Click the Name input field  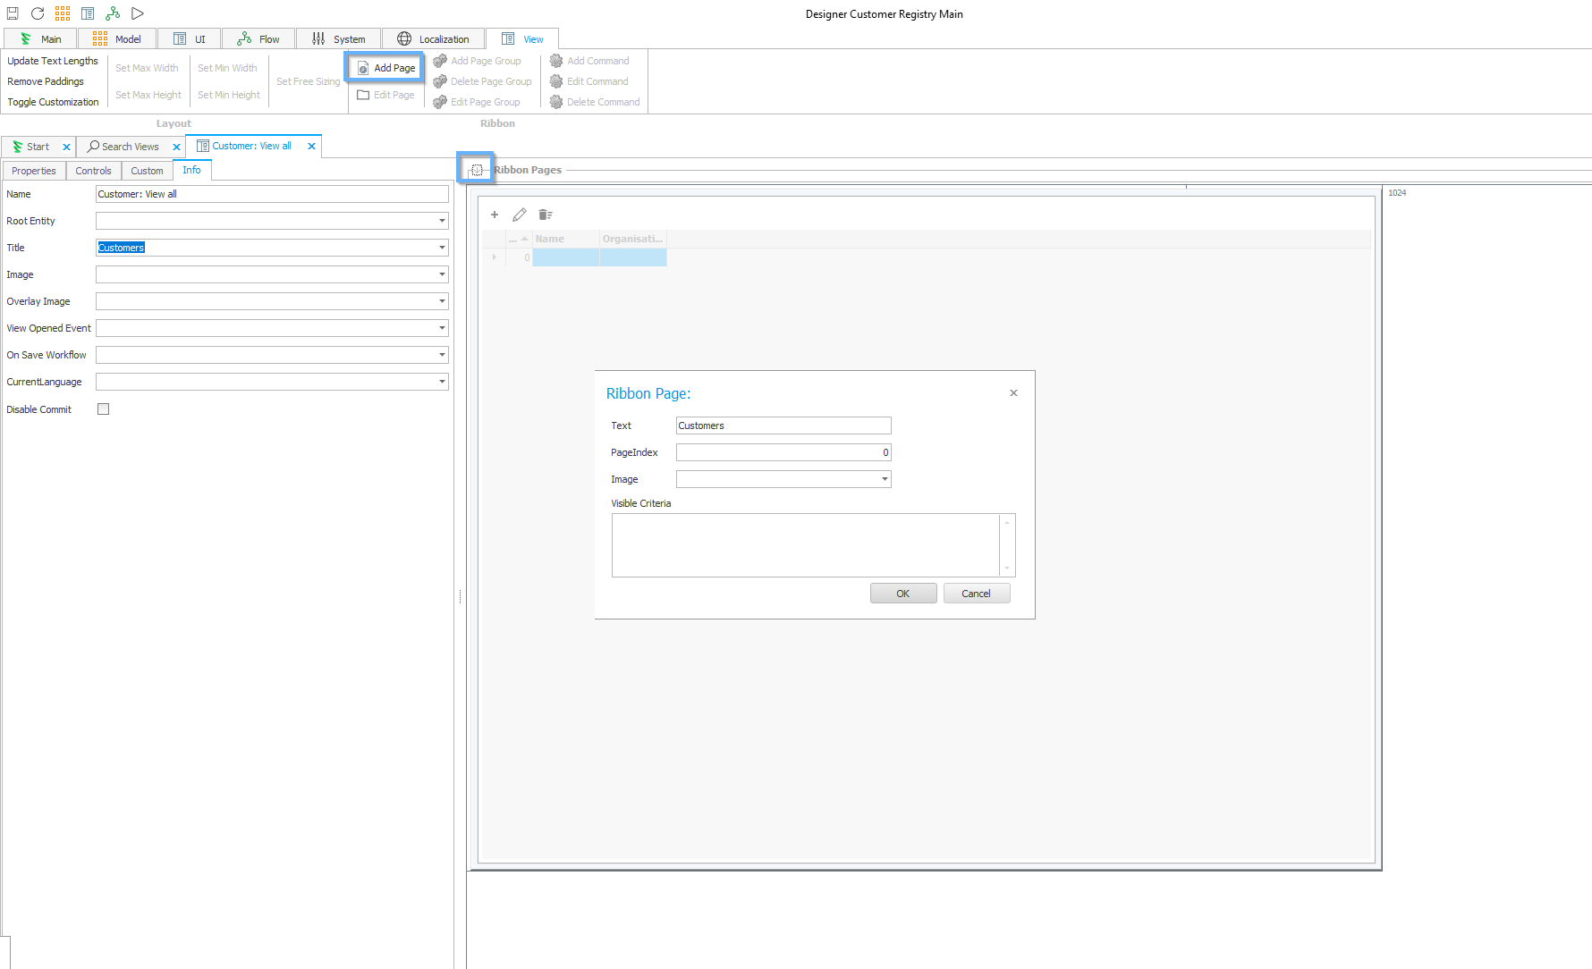click(x=272, y=194)
